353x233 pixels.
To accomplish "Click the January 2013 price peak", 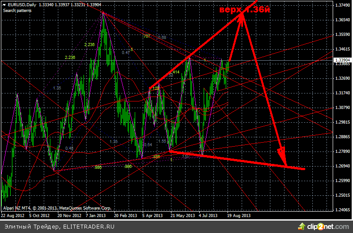I will coord(103,13).
